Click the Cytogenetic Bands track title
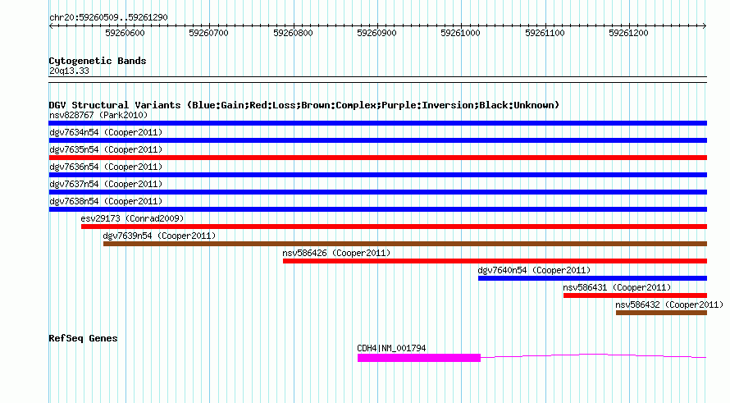This screenshot has height=403, width=730. coord(98,61)
